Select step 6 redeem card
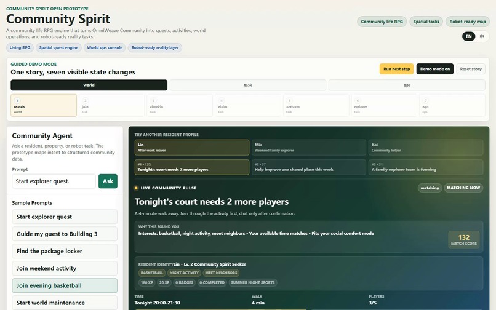The height and width of the screenshot is (310, 496). coord(384,105)
